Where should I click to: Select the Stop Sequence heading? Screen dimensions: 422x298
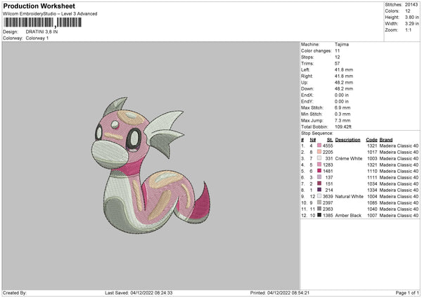(317, 134)
